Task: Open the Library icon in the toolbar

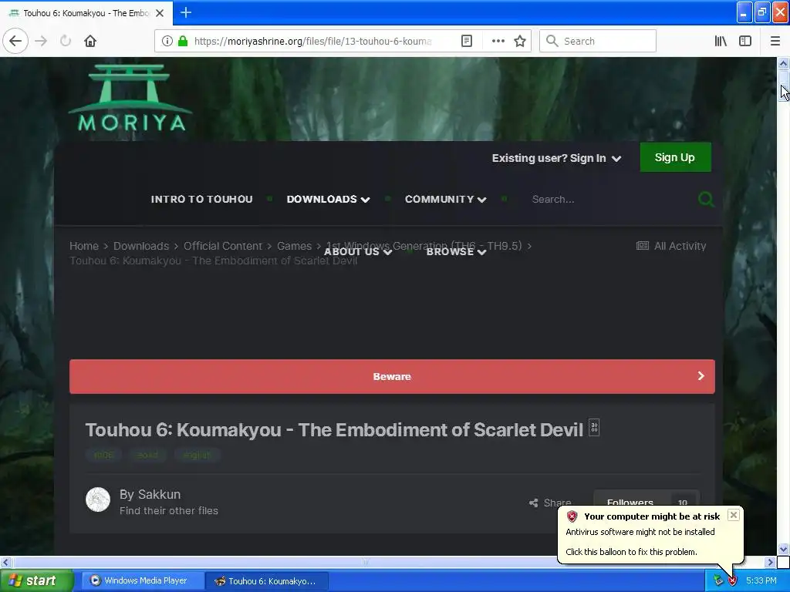Action: (721, 41)
